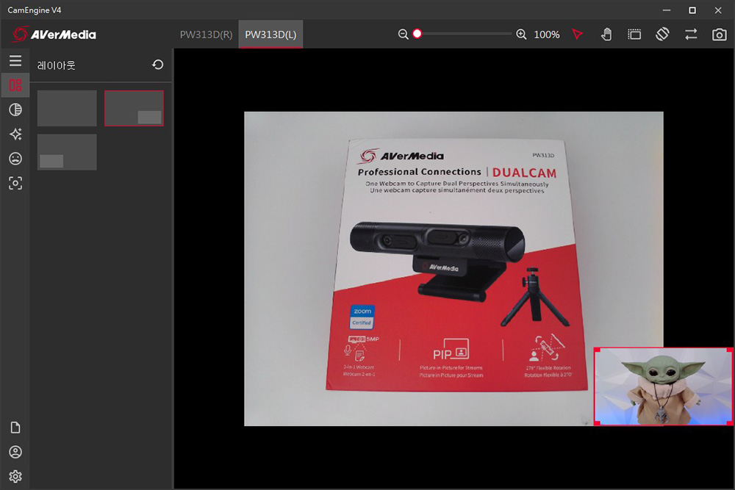Close the CamEngine window
735x490 pixels.
pyautogui.click(x=718, y=10)
